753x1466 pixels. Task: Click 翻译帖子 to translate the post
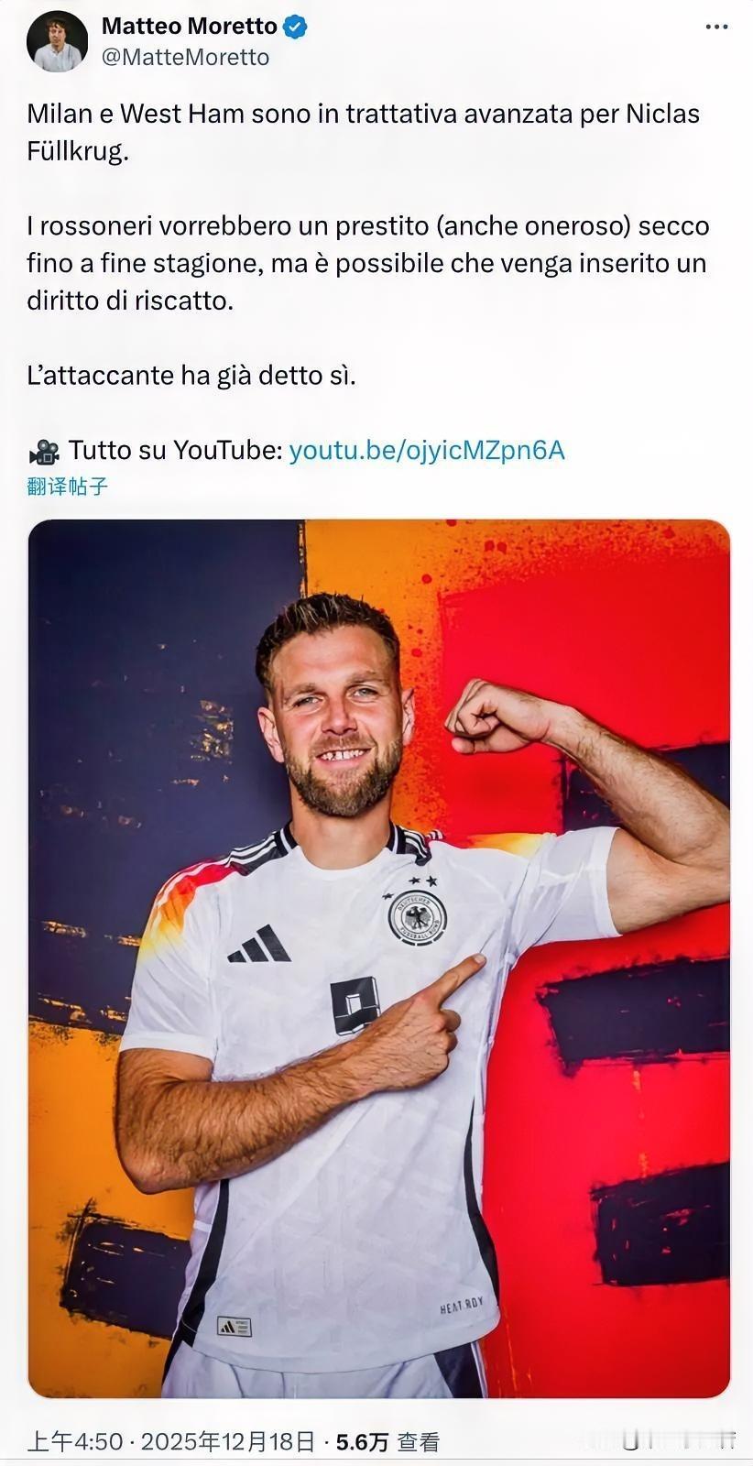tap(68, 486)
